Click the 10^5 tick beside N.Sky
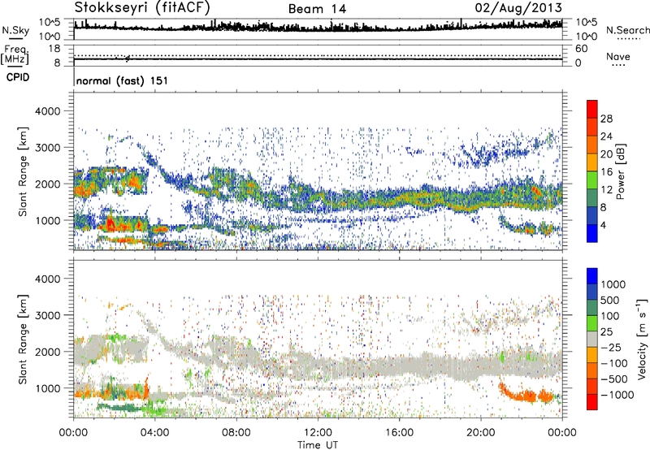The width and height of the screenshot is (650, 450). [50, 22]
